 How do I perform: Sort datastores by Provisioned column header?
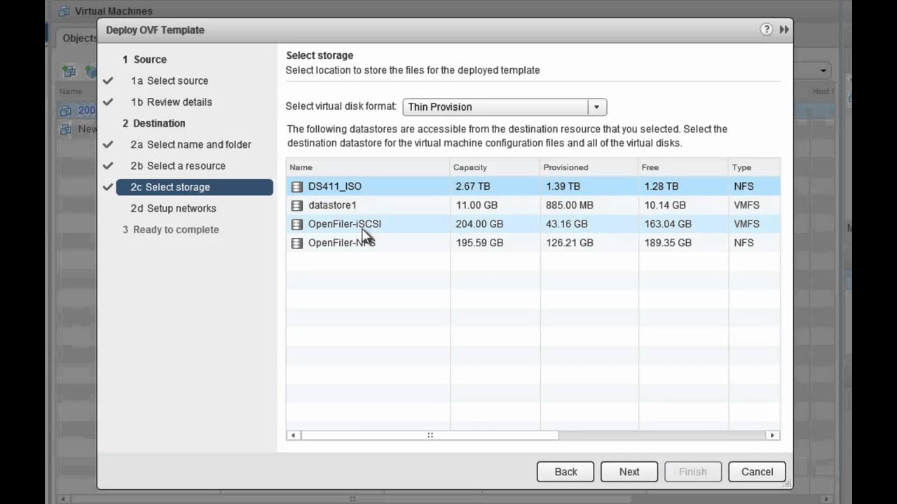[589, 167]
